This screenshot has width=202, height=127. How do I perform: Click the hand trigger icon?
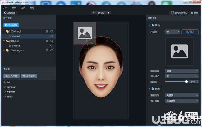point(153,89)
